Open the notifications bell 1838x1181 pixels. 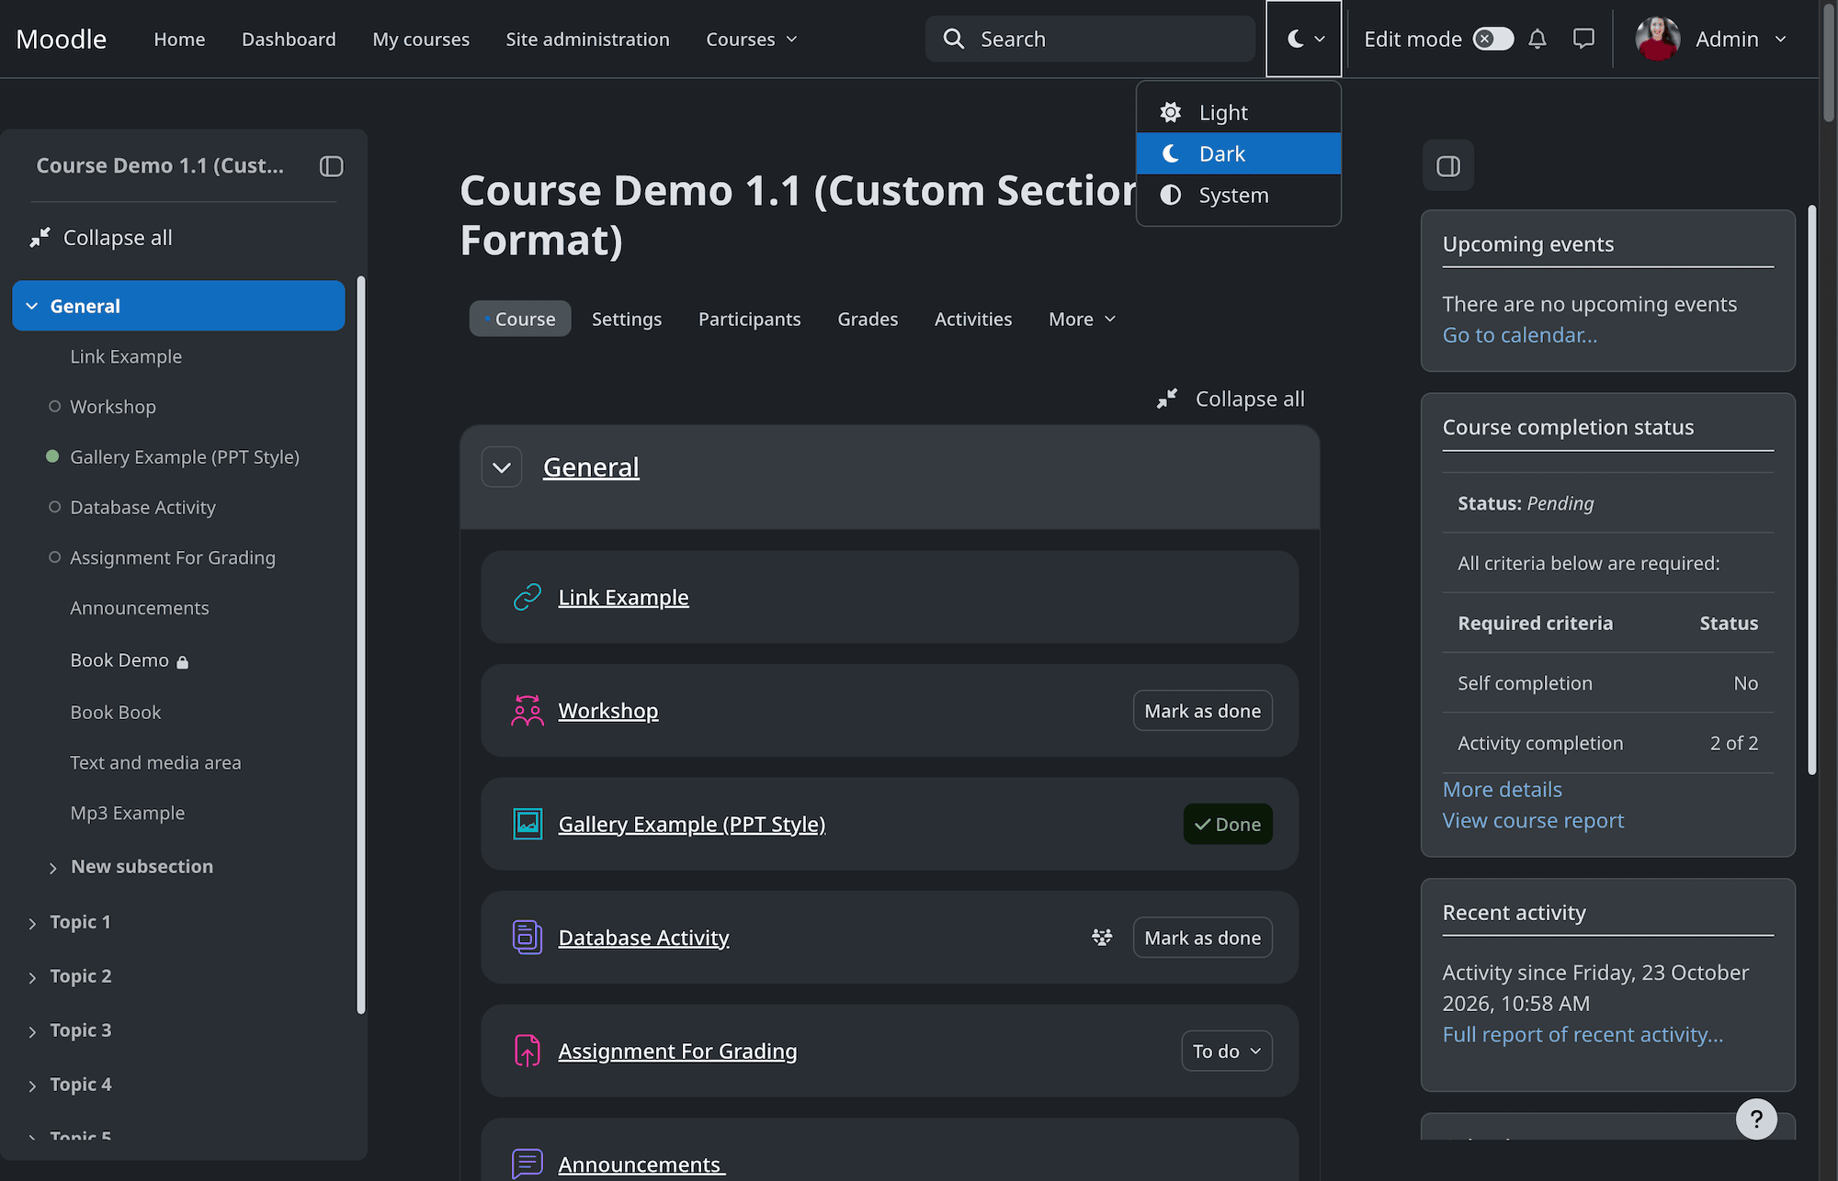coord(1537,39)
